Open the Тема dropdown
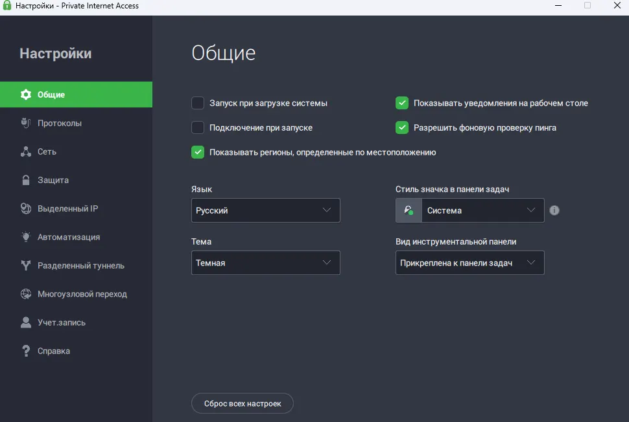 pyautogui.click(x=265, y=263)
